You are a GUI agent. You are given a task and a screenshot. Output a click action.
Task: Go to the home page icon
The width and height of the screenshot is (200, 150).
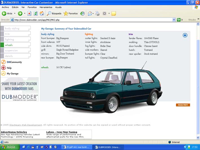click(x=42, y=13)
